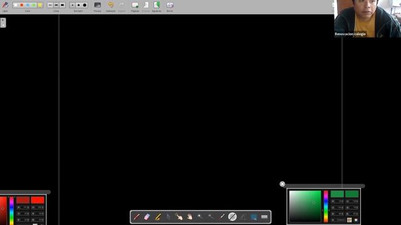Viewport: 401px width, 225px height.
Task: Select the open hand scroll tool
Action: [x=189, y=217]
